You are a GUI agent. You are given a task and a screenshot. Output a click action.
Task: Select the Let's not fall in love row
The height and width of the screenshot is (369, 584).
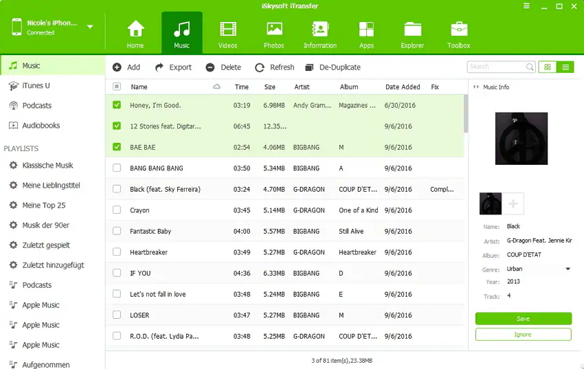[x=285, y=294]
